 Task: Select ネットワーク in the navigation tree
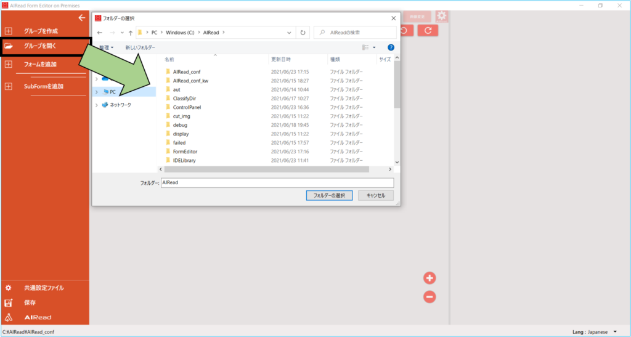coord(120,105)
